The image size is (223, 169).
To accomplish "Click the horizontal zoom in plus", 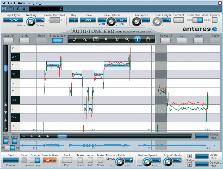I will (32, 136).
